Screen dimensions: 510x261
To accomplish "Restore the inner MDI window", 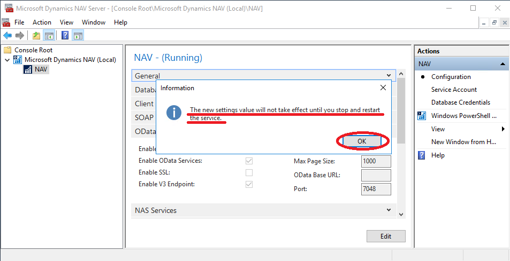I will coord(494,23).
